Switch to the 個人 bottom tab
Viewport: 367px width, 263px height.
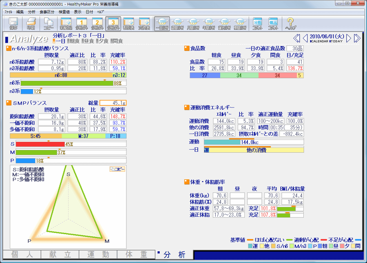[x=22, y=254]
